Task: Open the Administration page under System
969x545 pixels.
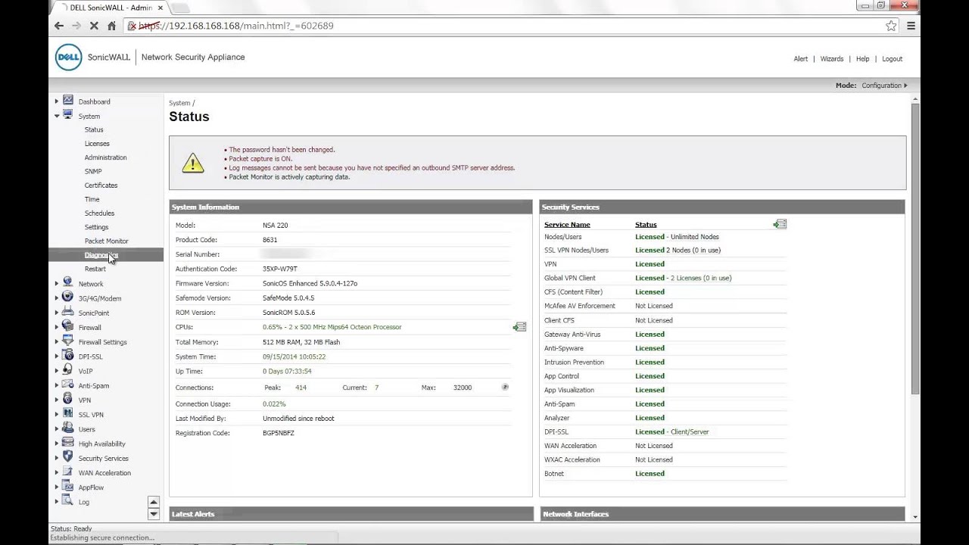Action: 105,157
